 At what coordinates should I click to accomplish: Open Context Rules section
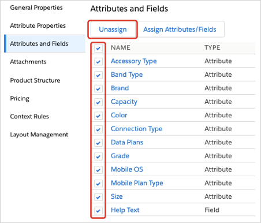click(x=29, y=116)
